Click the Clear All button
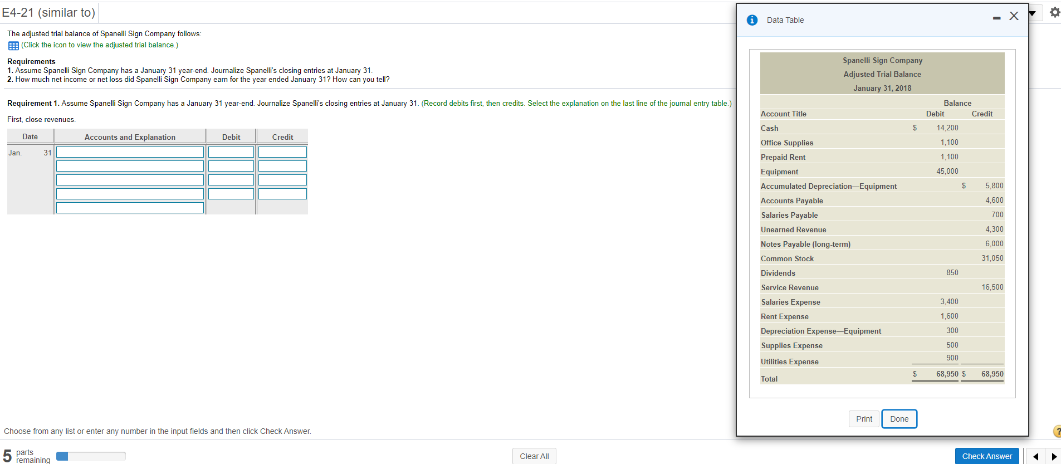The width and height of the screenshot is (1061, 464). (534, 456)
